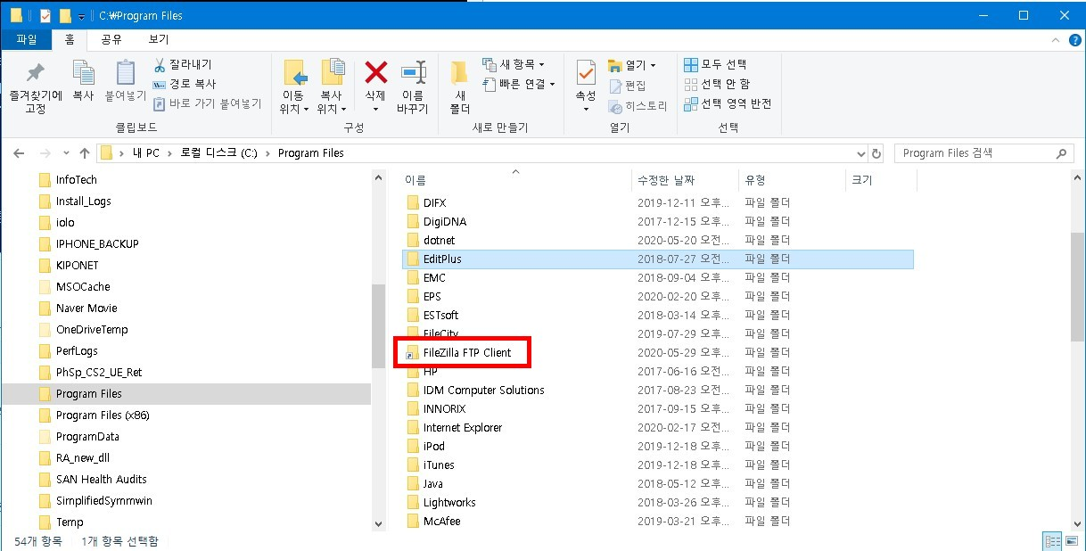Click the ribbon Help question icon
Viewport: 1086px width, 551px height.
1074,40
